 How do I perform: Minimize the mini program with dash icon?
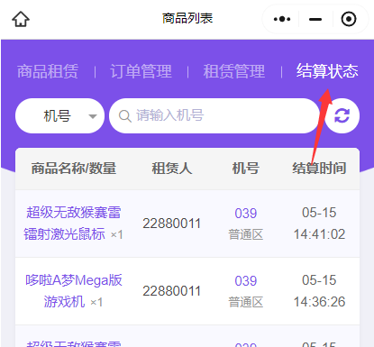tap(315, 19)
